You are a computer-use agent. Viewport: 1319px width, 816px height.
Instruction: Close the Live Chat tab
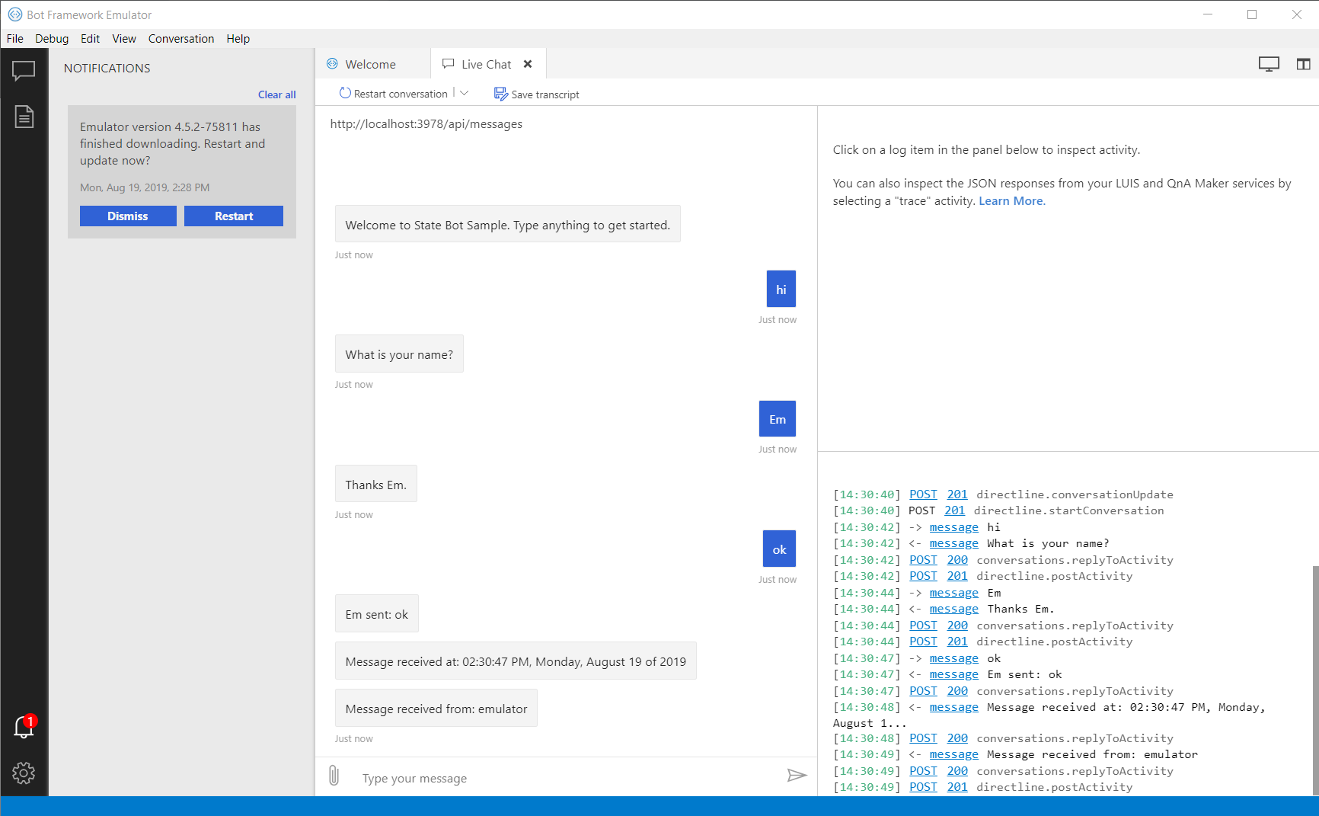(x=528, y=64)
